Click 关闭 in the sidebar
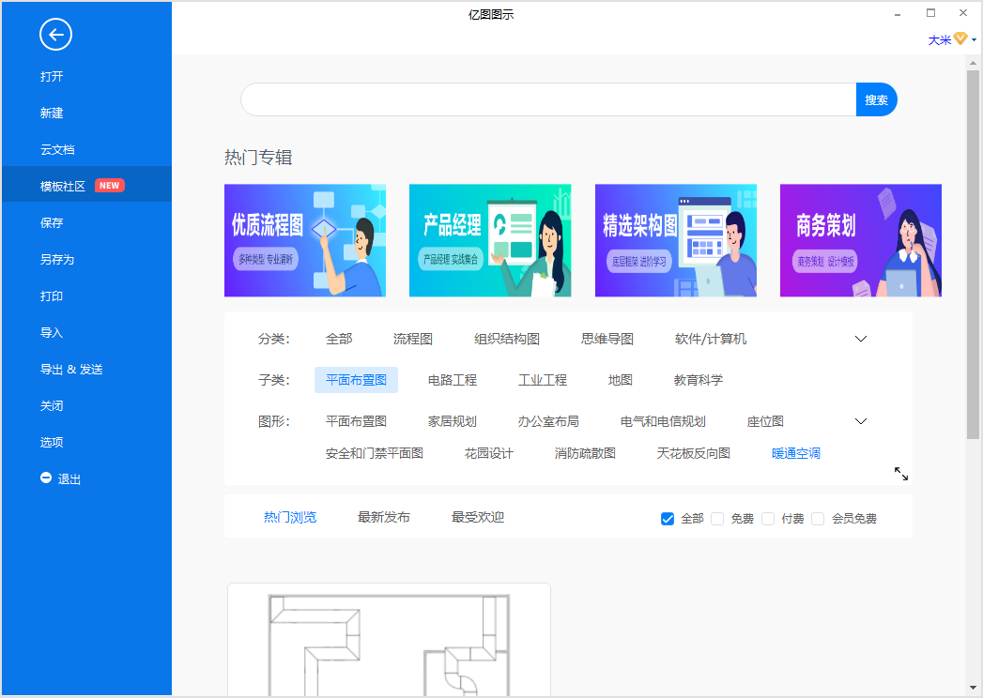983x698 pixels. [x=52, y=405]
